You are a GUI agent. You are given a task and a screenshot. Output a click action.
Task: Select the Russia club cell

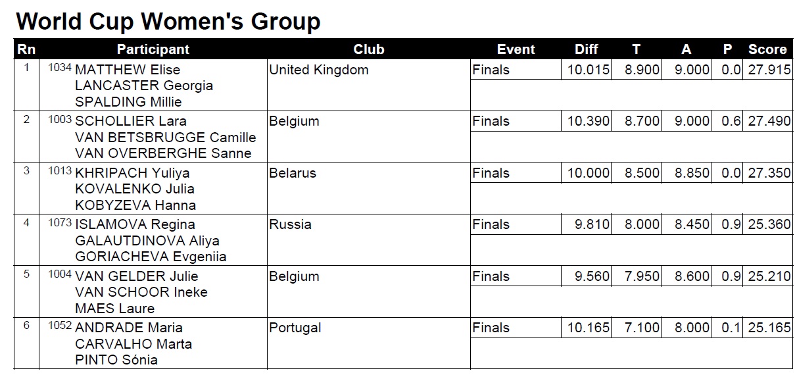pyautogui.click(x=290, y=224)
